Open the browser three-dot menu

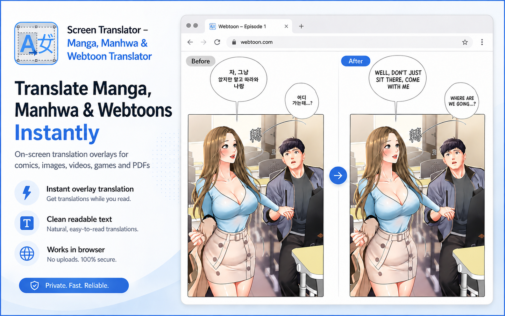(482, 42)
